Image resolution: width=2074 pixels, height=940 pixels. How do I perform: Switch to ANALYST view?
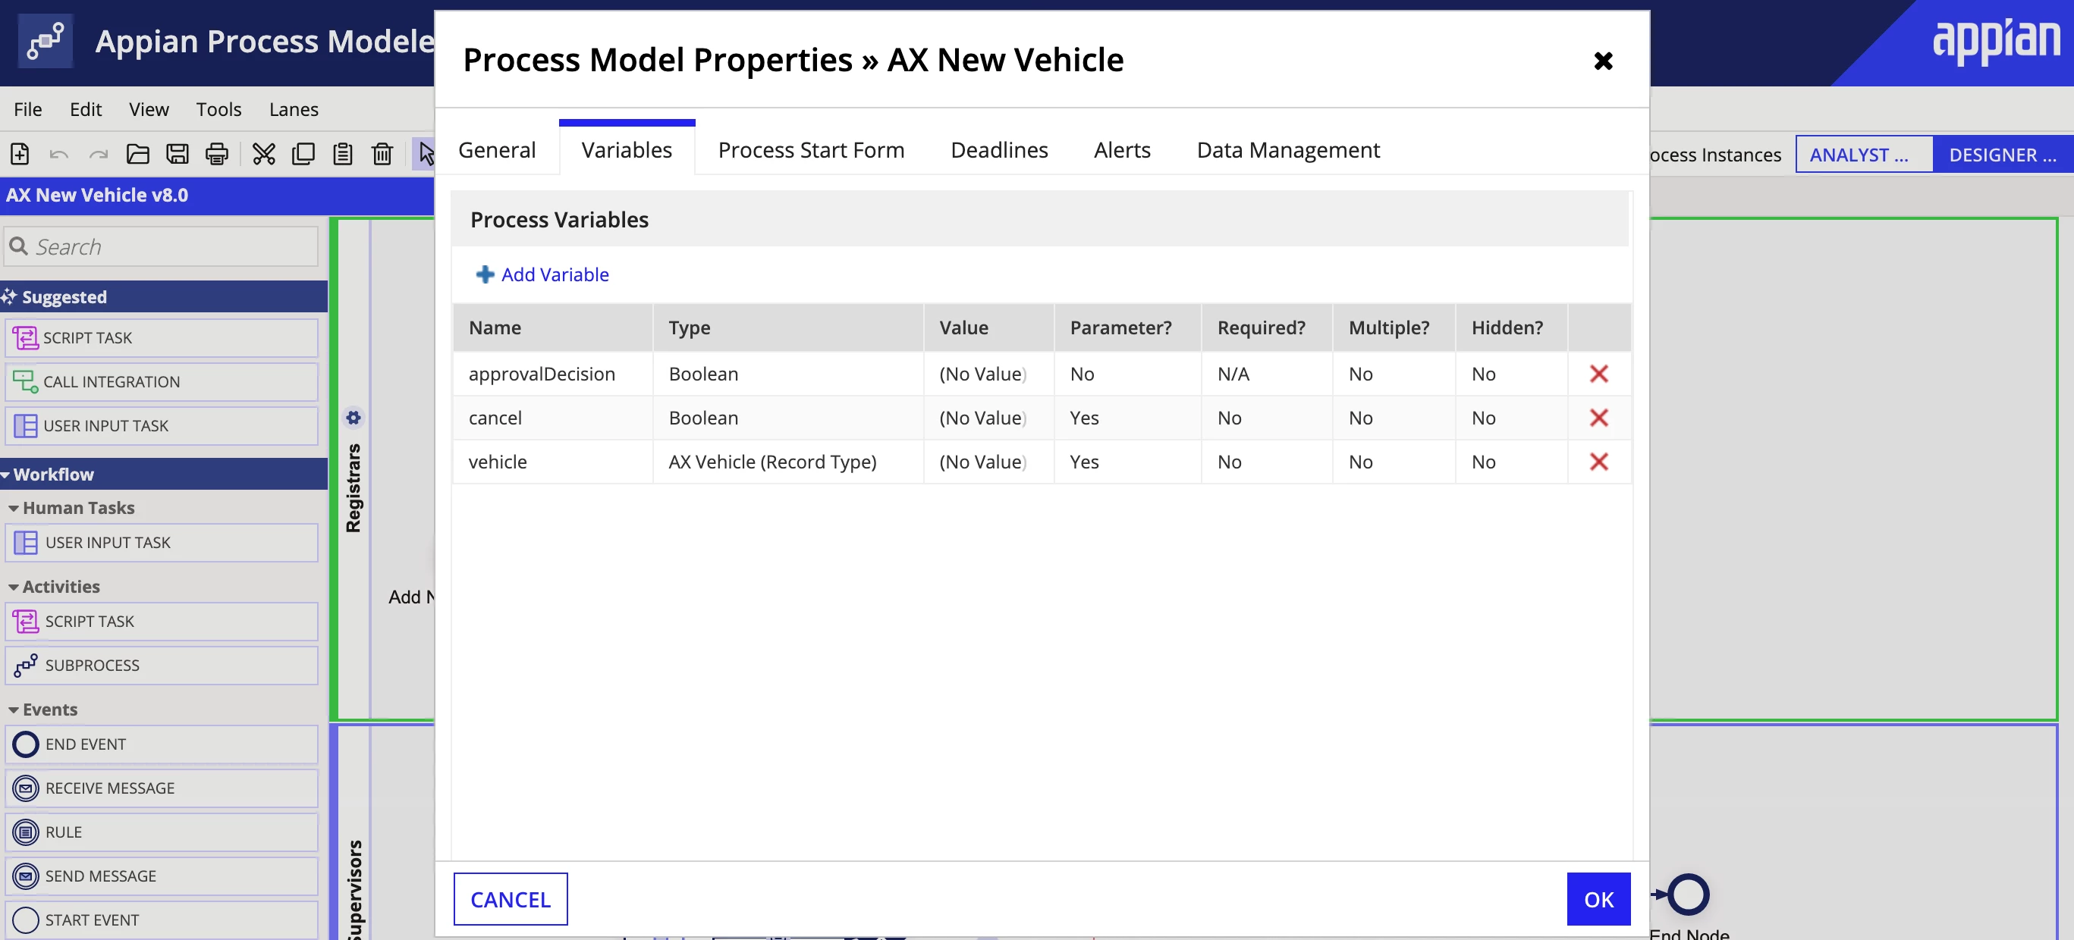click(x=1863, y=154)
